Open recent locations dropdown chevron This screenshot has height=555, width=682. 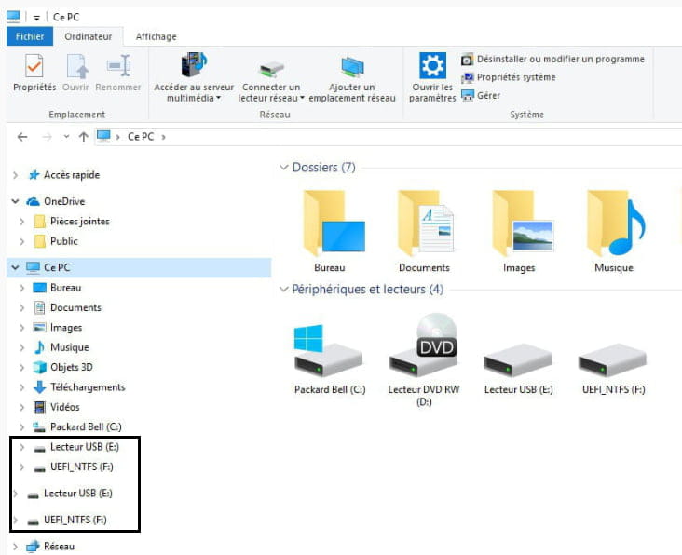[66, 137]
